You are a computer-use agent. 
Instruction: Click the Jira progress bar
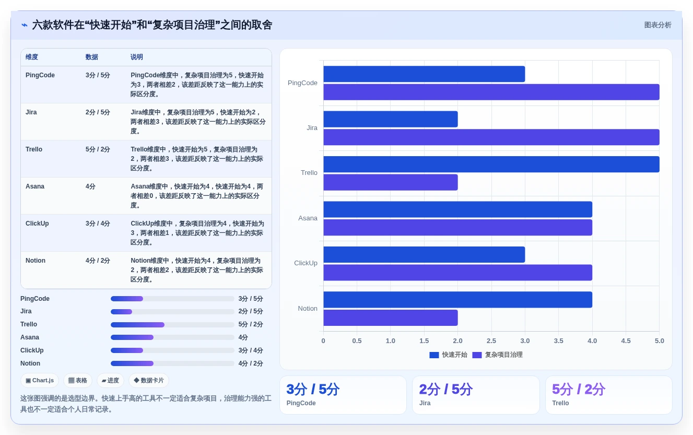[x=172, y=312]
